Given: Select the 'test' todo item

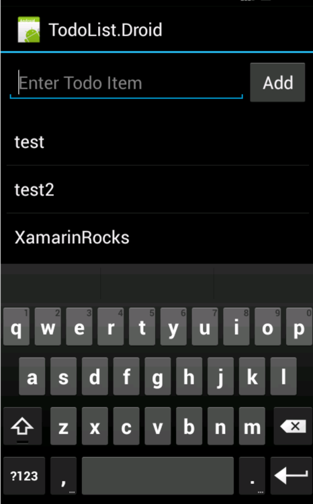Looking at the screenshot, I should click(158, 142).
